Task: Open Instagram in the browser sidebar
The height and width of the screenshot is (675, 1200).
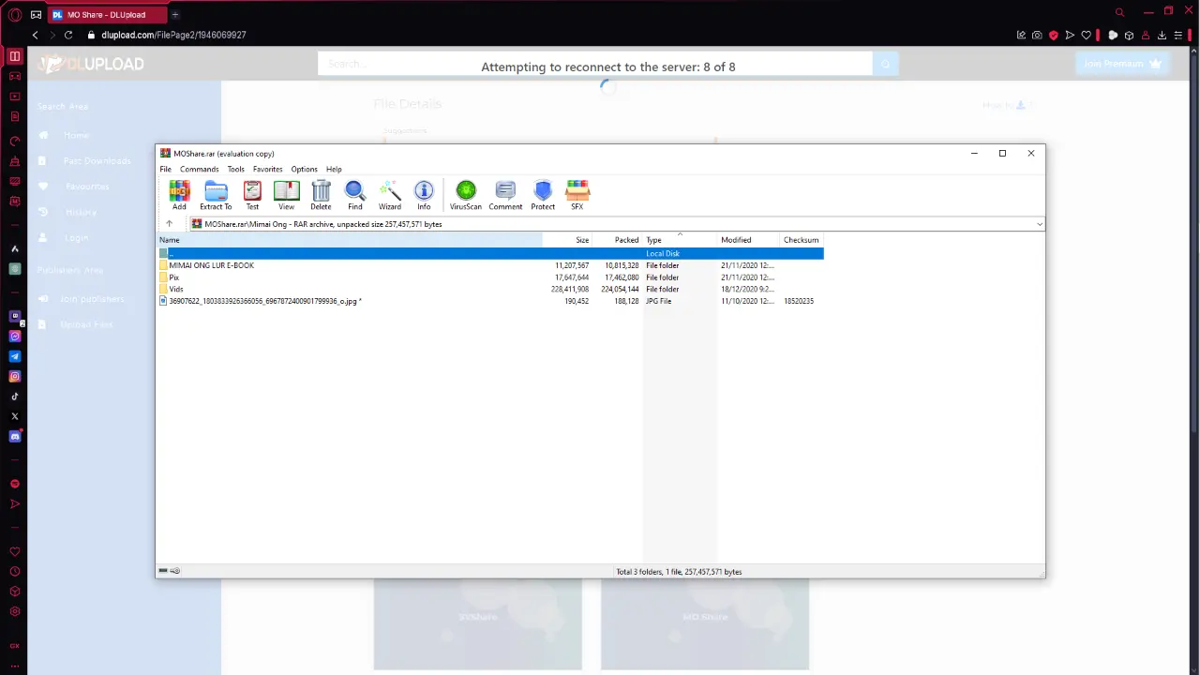Action: (x=15, y=376)
